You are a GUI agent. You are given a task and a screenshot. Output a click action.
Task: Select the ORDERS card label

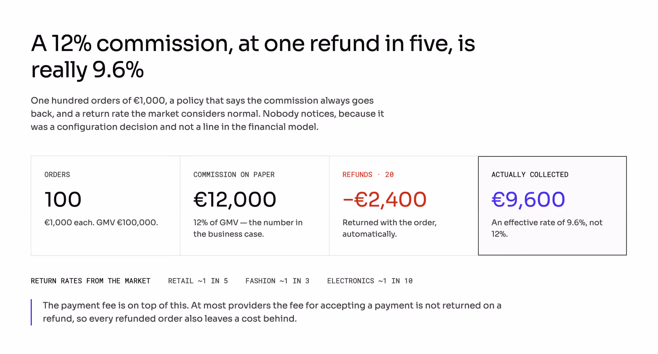tap(57, 175)
